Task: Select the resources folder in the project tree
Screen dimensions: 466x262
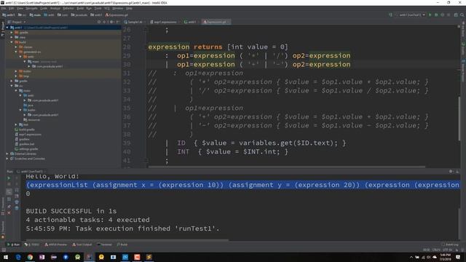Action: click(x=32, y=119)
